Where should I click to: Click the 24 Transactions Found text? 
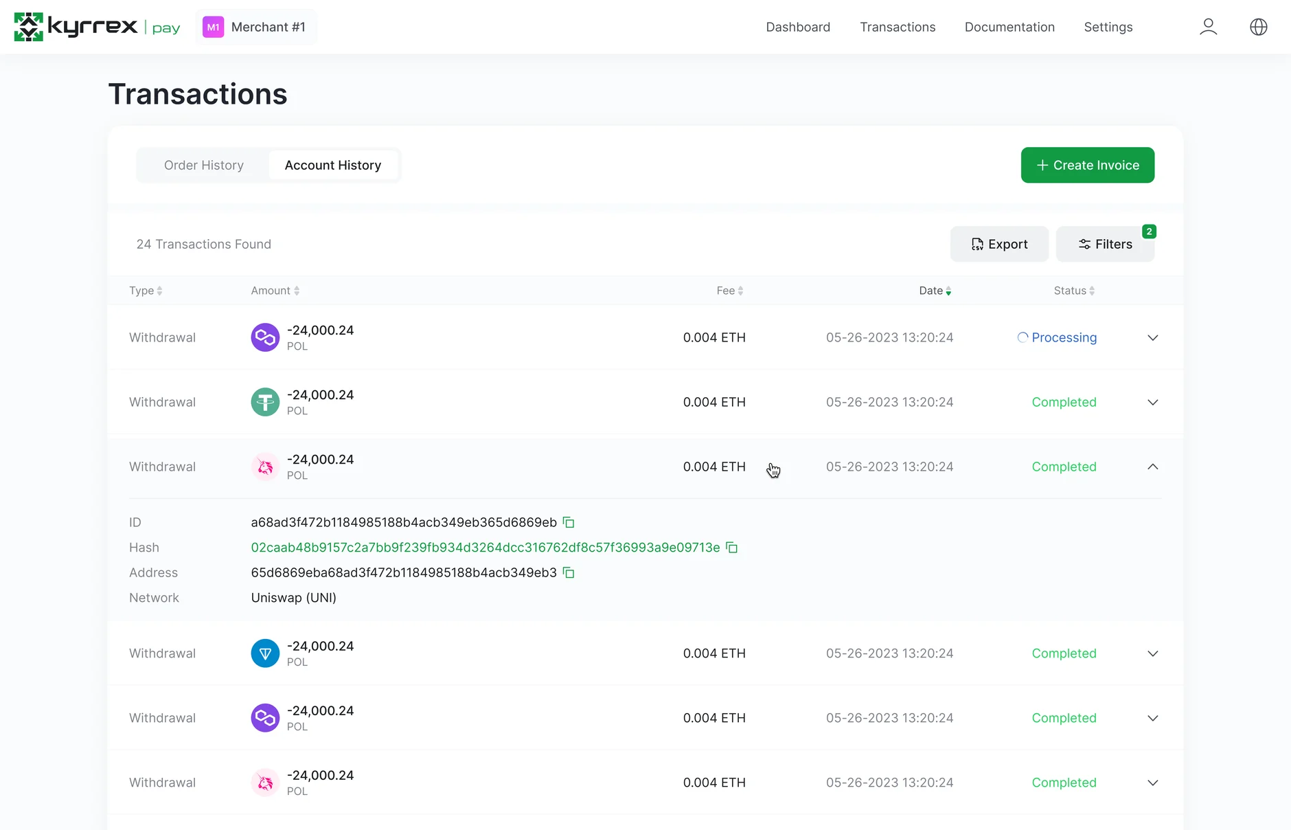tap(204, 244)
